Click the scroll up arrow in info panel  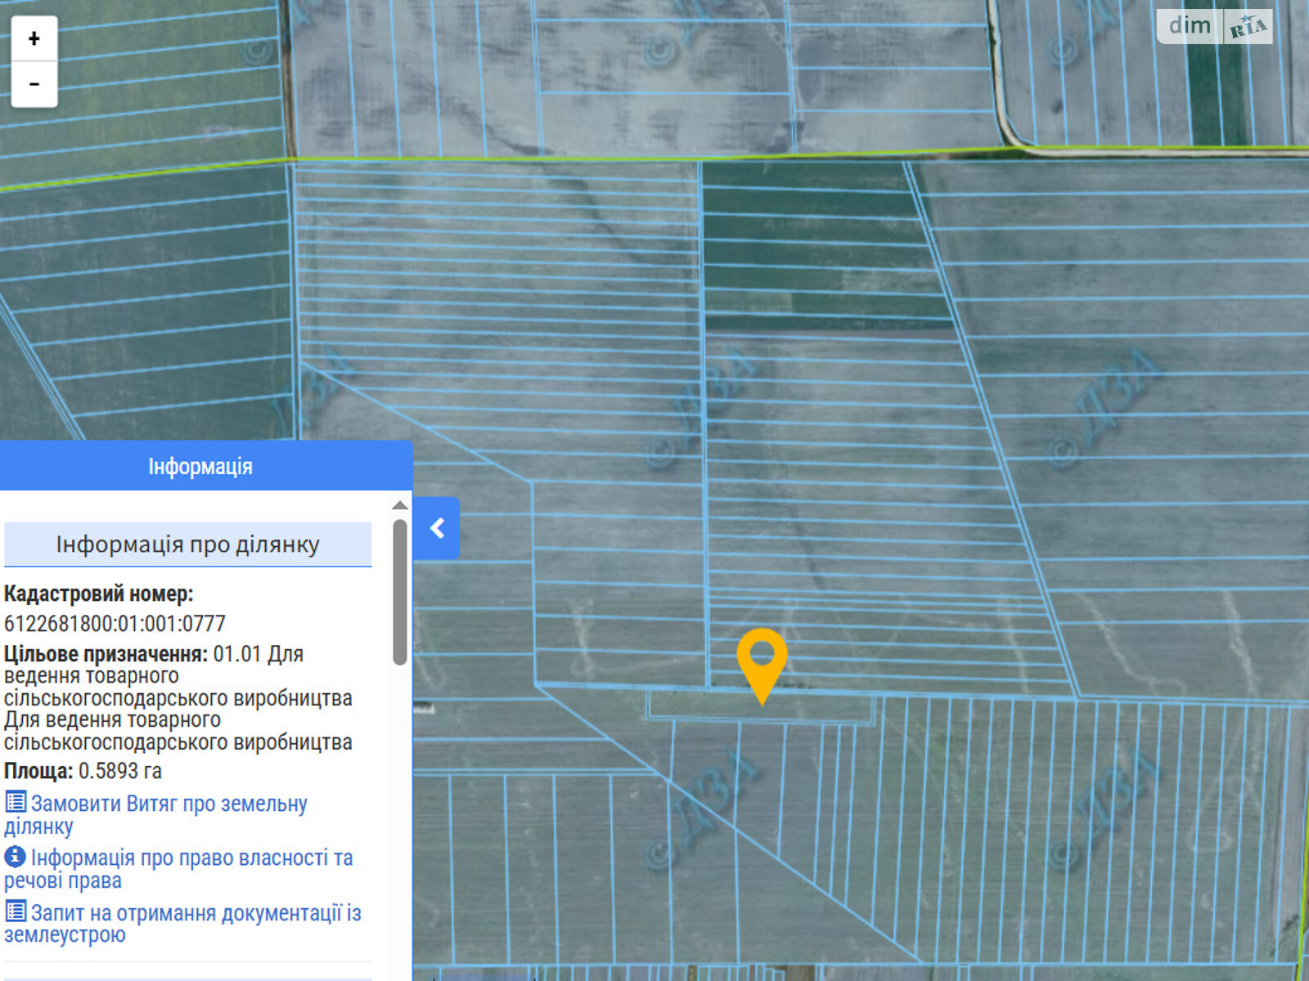coord(400,505)
